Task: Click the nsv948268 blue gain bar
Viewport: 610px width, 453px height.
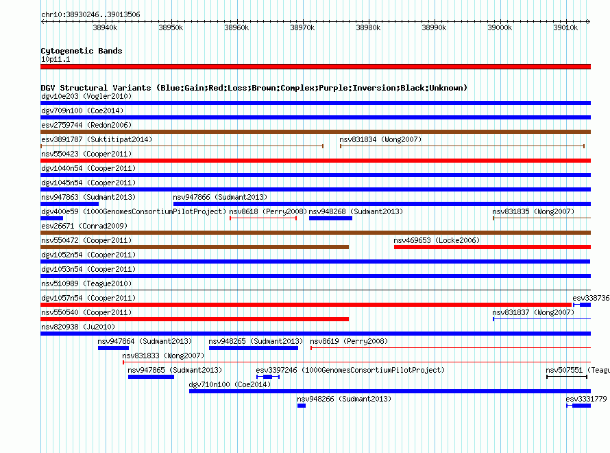Action: click(330, 218)
